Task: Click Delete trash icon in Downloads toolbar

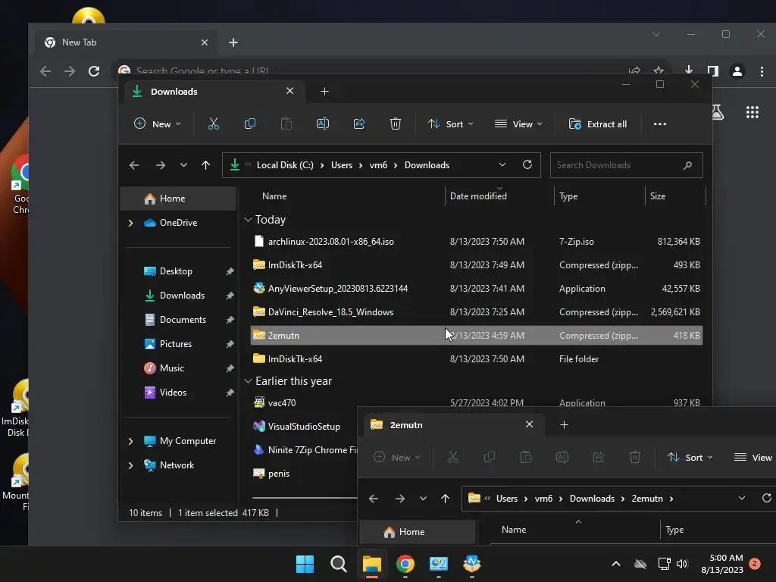Action: pyautogui.click(x=395, y=124)
